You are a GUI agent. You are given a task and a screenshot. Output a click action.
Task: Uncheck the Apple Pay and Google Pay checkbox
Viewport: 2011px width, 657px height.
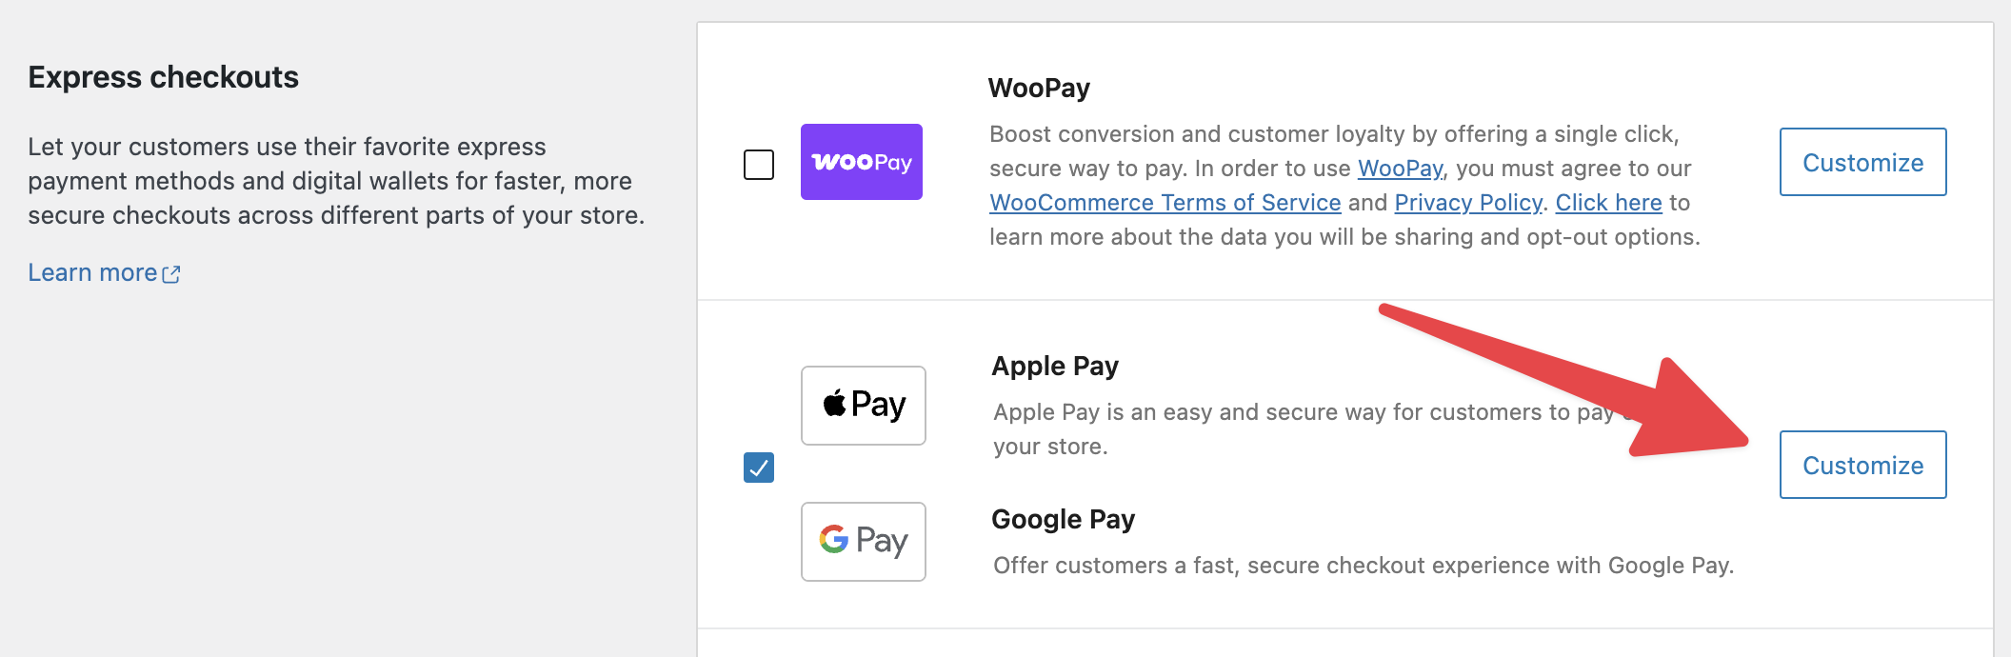(x=759, y=468)
